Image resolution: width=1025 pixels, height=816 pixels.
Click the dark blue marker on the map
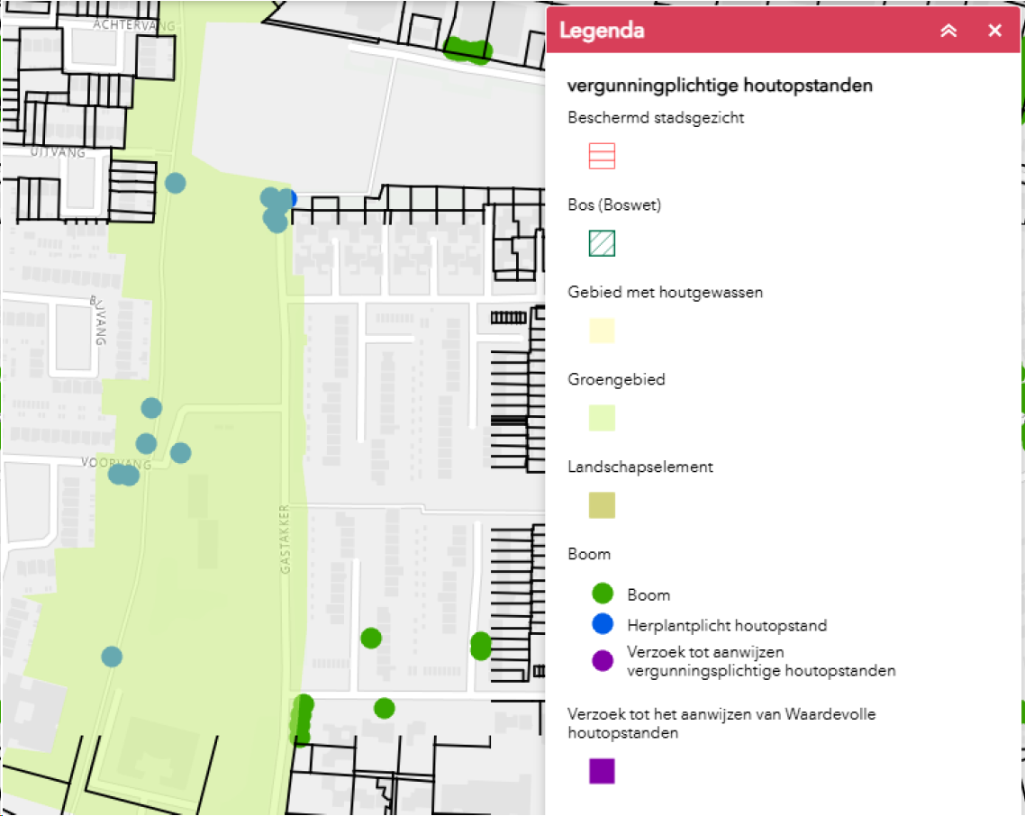click(292, 198)
